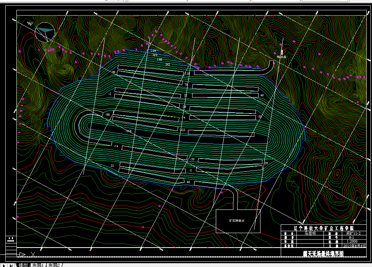Select the bench elevation label 70
372x267 pixels.
[x=186, y=85]
